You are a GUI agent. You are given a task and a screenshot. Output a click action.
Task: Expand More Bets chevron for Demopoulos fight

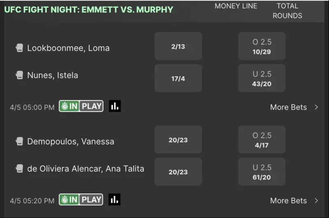(316, 201)
